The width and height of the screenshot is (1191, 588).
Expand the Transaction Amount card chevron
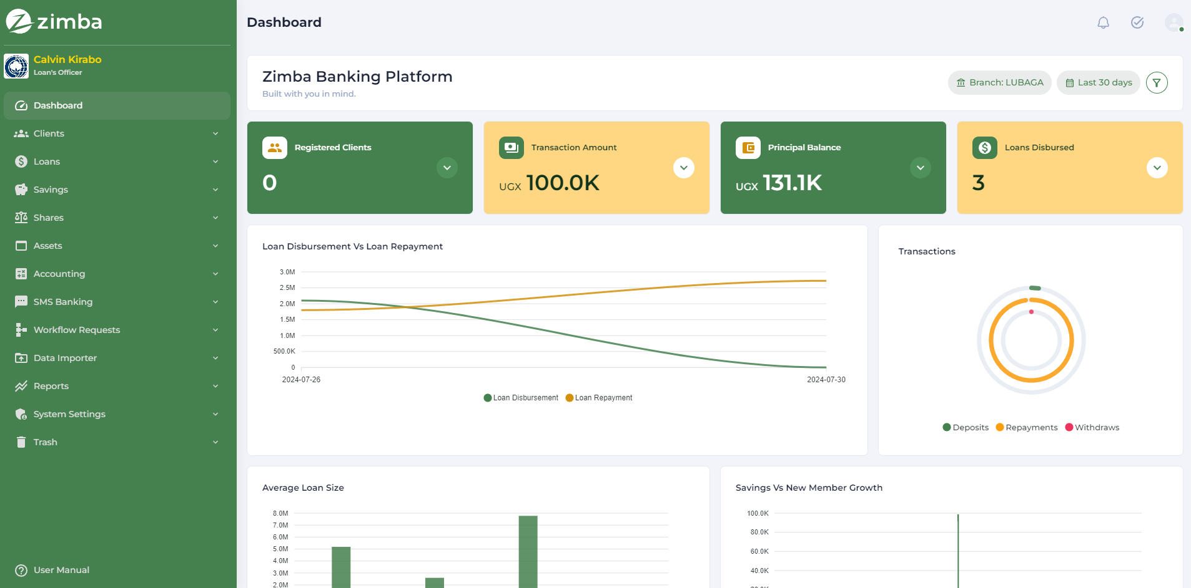click(683, 168)
